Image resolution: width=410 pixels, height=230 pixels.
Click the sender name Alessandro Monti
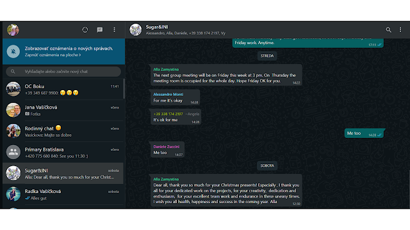[x=168, y=95]
